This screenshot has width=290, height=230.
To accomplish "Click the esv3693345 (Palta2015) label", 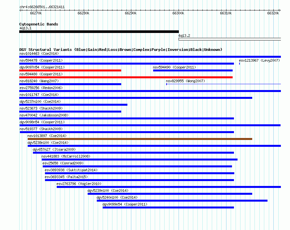I will pos(66,177).
